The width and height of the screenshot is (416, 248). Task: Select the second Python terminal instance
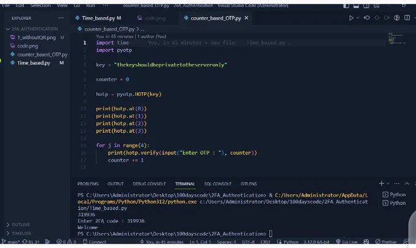click(394, 203)
